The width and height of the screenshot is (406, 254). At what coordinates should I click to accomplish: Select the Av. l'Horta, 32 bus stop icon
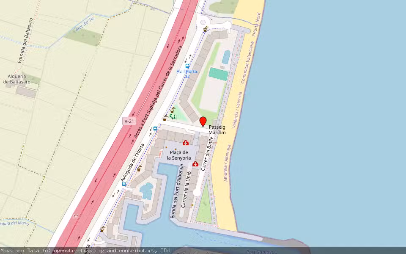pos(187,66)
